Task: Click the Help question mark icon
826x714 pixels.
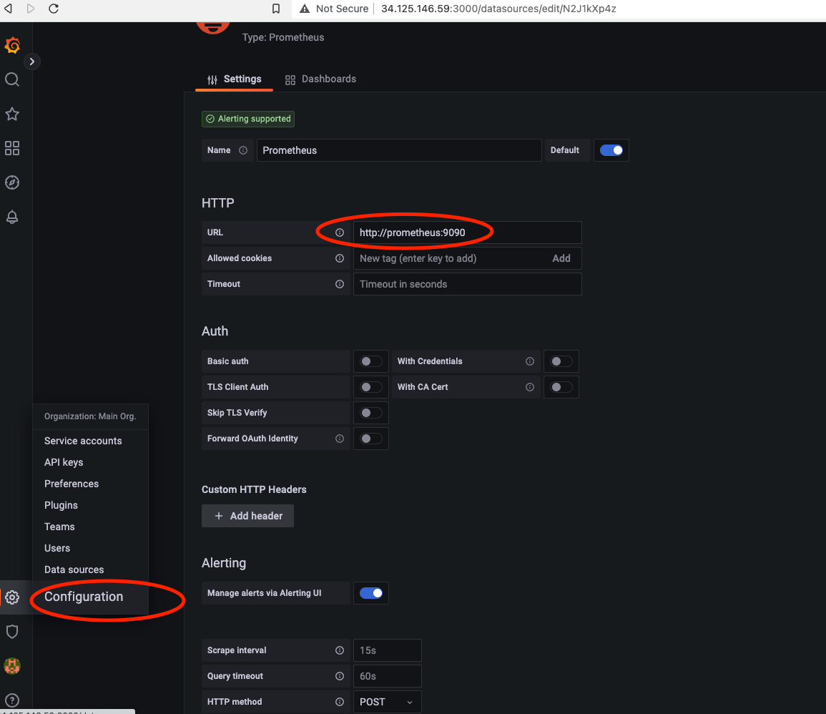Action: pyautogui.click(x=12, y=700)
